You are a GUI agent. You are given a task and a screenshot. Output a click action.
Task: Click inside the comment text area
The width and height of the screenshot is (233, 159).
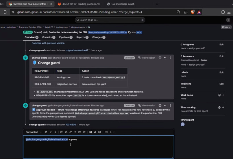coord(98,147)
